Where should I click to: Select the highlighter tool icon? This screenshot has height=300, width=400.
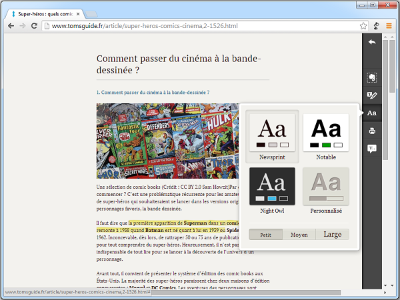pos(372,95)
